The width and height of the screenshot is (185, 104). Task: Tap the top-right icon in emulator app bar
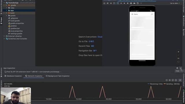click(x=152, y=14)
